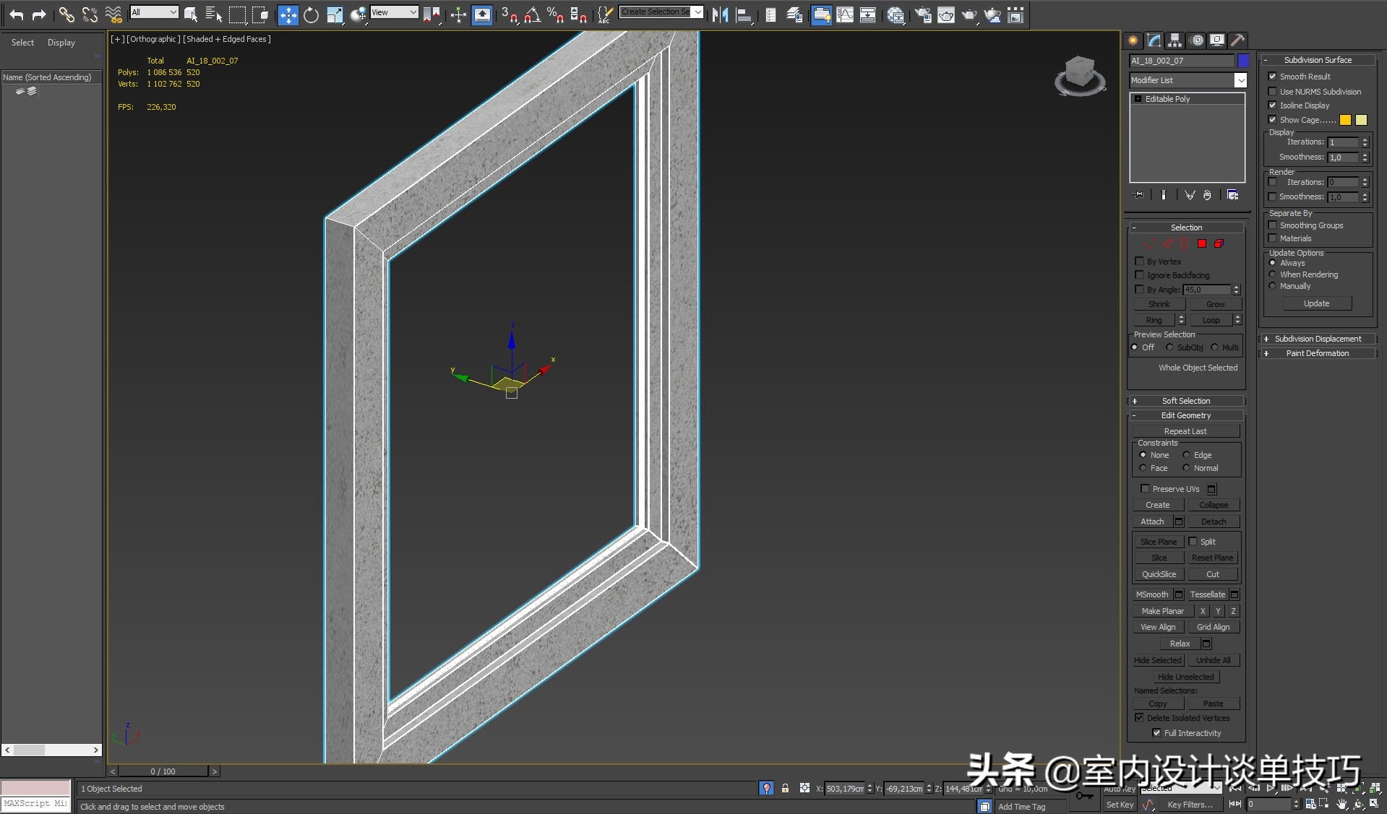The image size is (1387, 814).
Task: Open the Modifier List dropdown
Action: click(1240, 80)
